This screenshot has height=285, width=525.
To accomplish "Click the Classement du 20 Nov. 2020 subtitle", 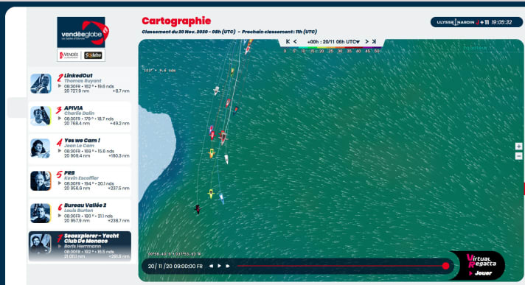I will tap(189, 32).
